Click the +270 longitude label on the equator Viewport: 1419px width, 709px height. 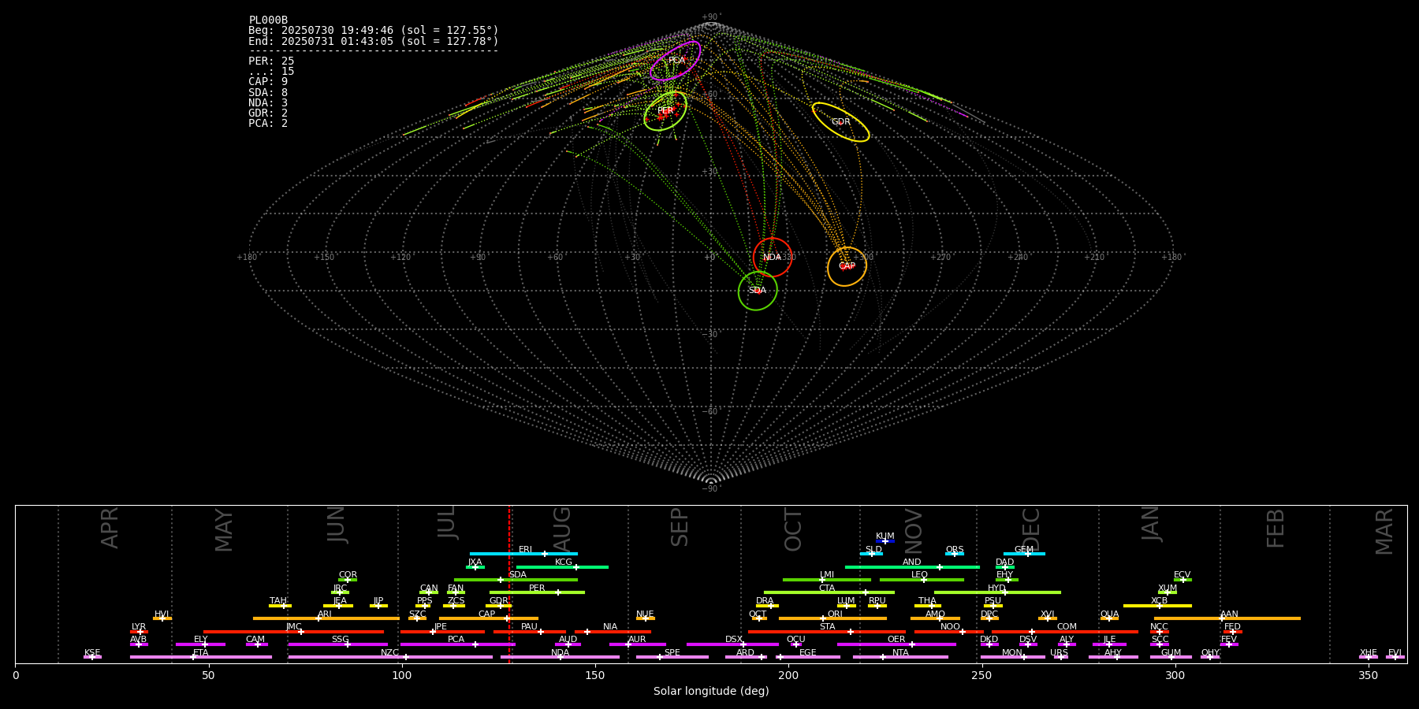click(x=940, y=257)
